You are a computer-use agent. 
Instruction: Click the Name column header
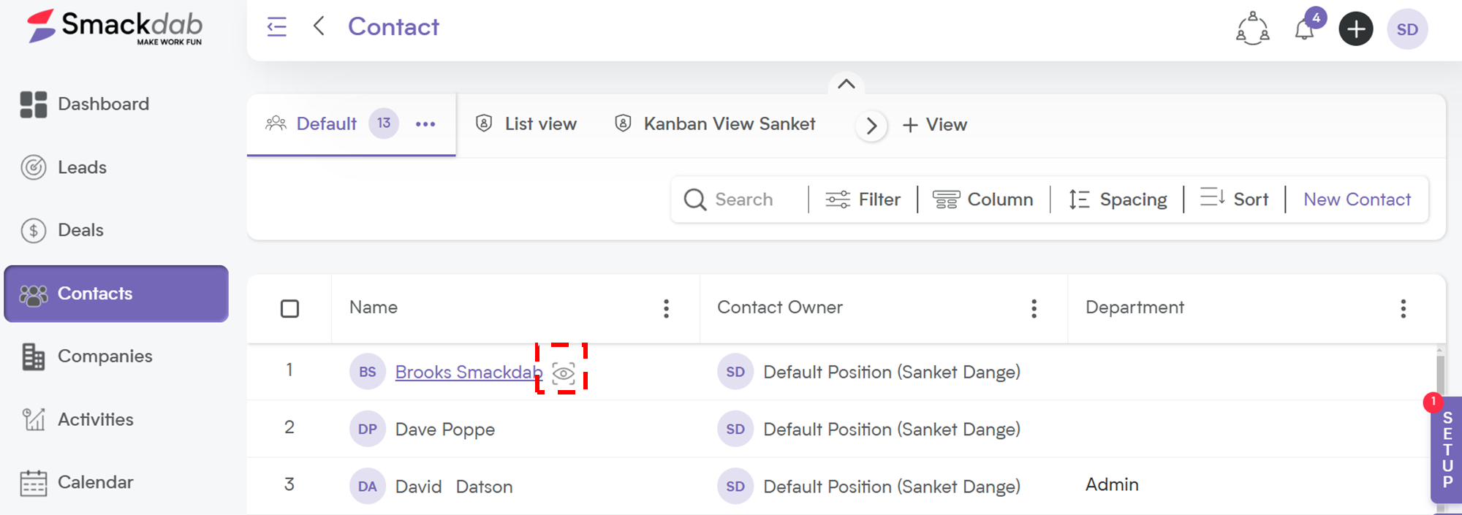374,308
